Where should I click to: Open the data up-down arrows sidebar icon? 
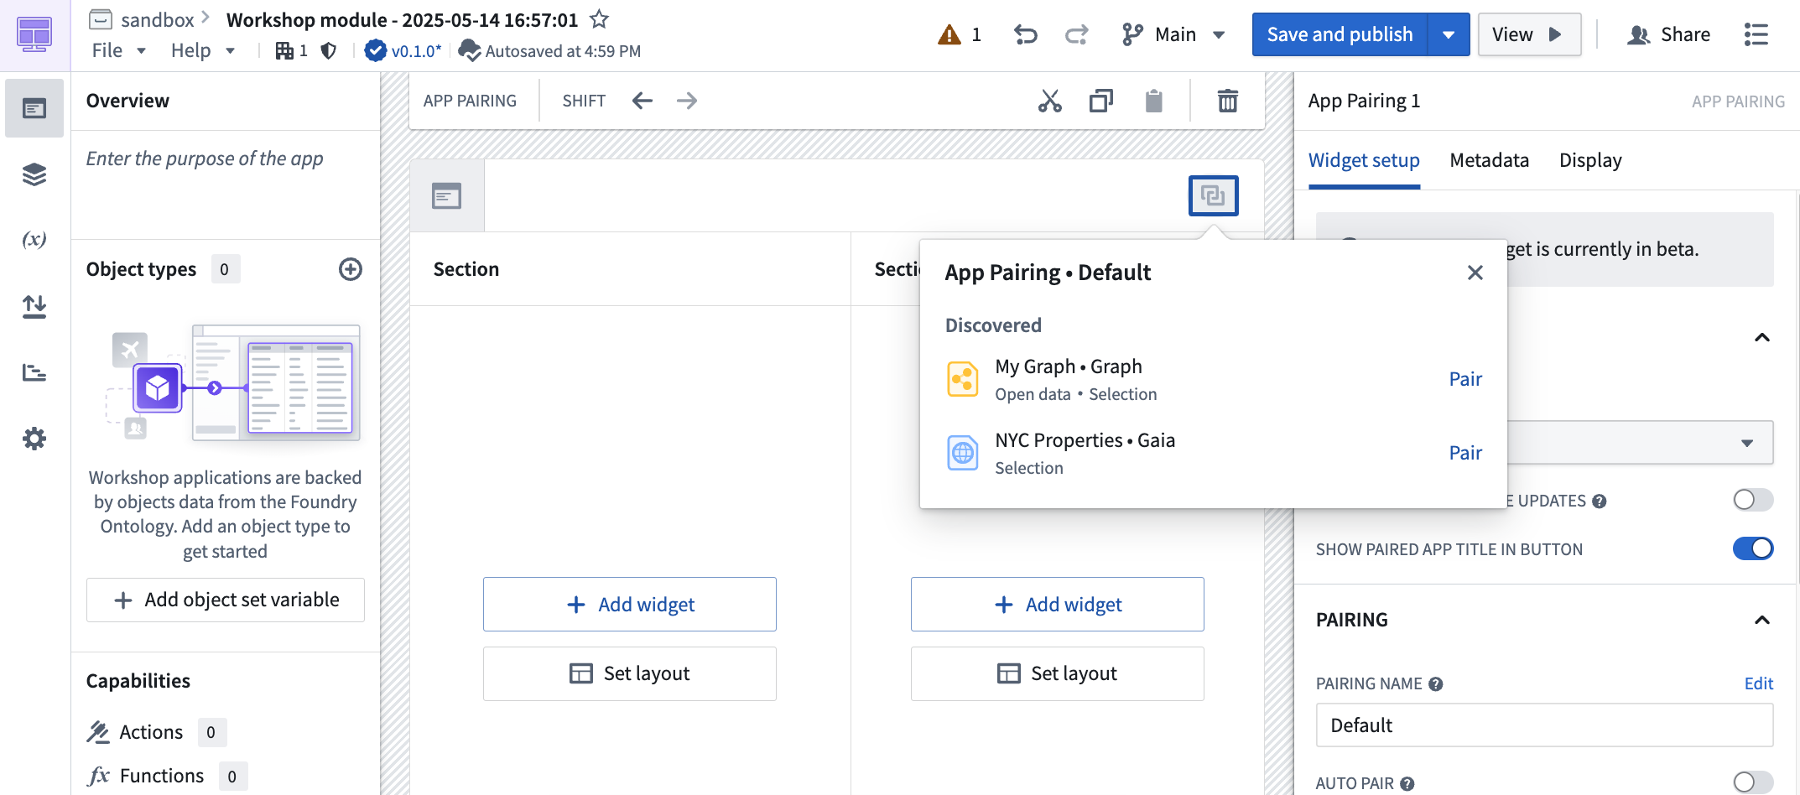click(x=34, y=306)
